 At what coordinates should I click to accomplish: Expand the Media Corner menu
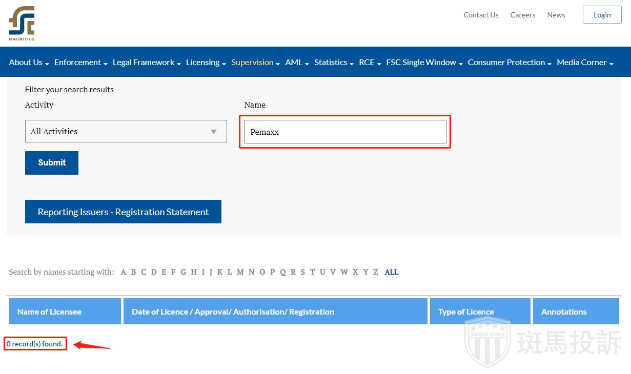click(585, 63)
